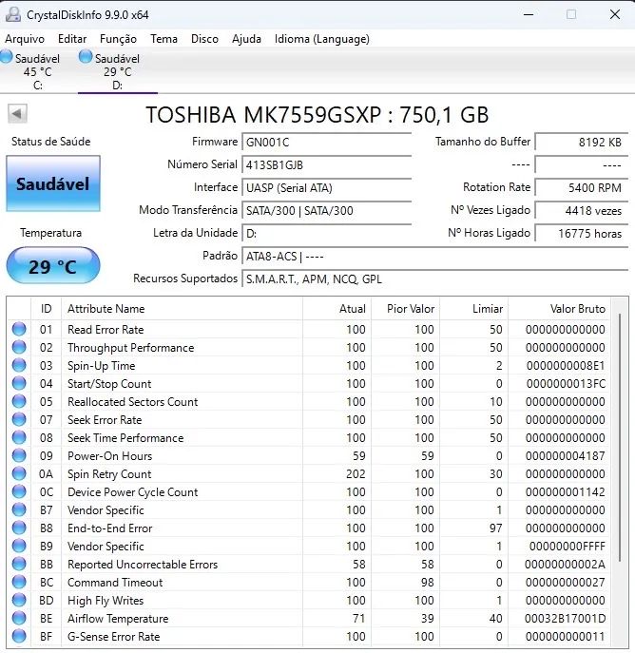Click the health status orb on drive C: tab
635x653 pixels.
point(7,57)
